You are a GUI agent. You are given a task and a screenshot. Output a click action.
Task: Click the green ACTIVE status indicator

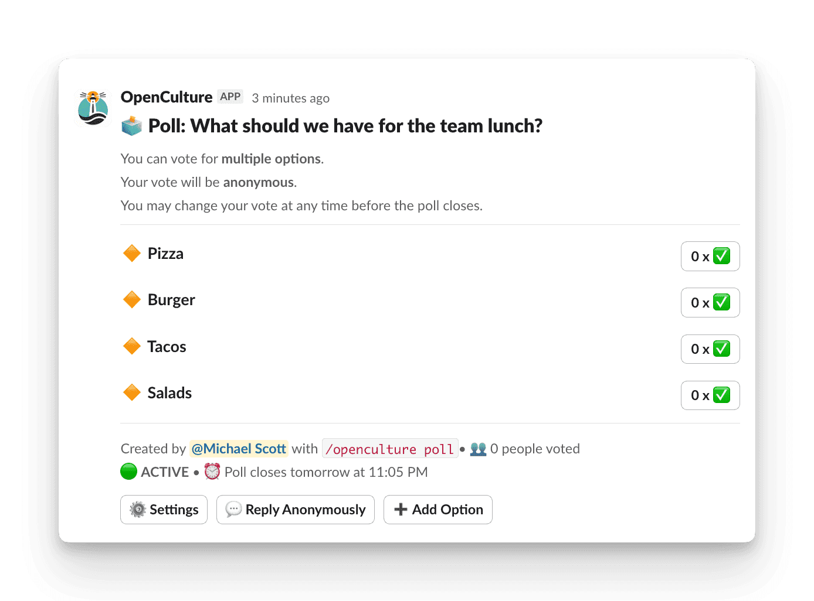128,471
